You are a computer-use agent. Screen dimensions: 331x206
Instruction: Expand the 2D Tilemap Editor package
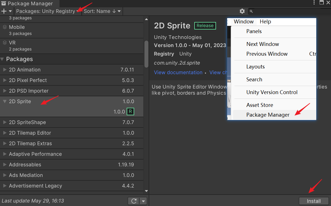click(5, 133)
